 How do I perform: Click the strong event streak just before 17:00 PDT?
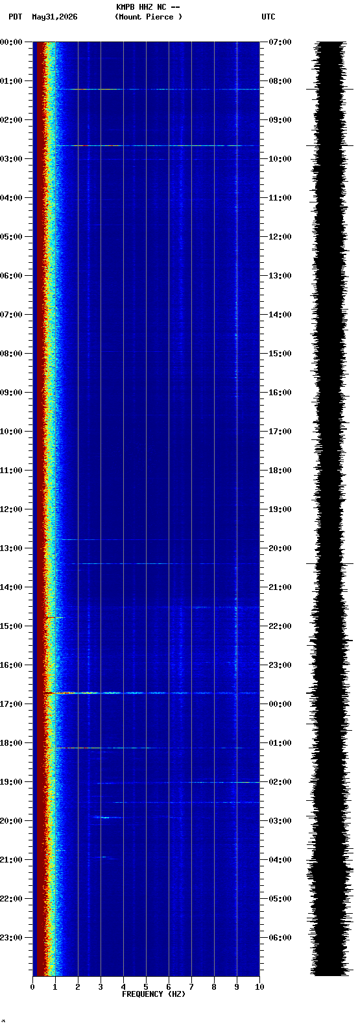click(x=151, y=693)
